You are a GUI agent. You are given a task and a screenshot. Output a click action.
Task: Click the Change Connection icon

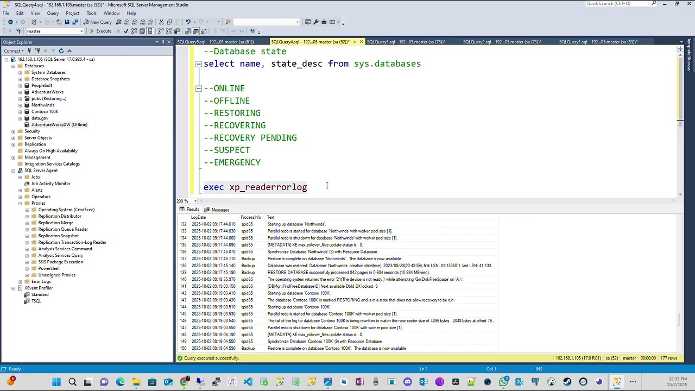18,31
